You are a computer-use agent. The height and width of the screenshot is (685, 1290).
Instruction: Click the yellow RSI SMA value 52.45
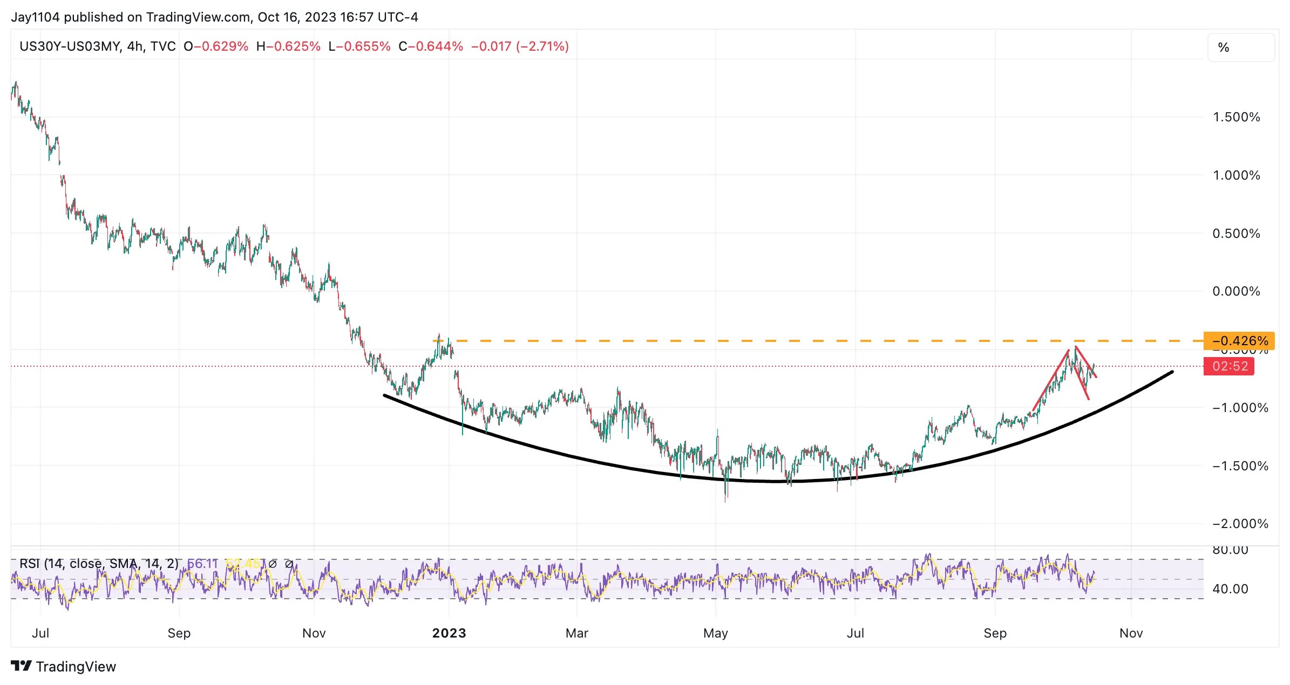[x=243, y=564]
